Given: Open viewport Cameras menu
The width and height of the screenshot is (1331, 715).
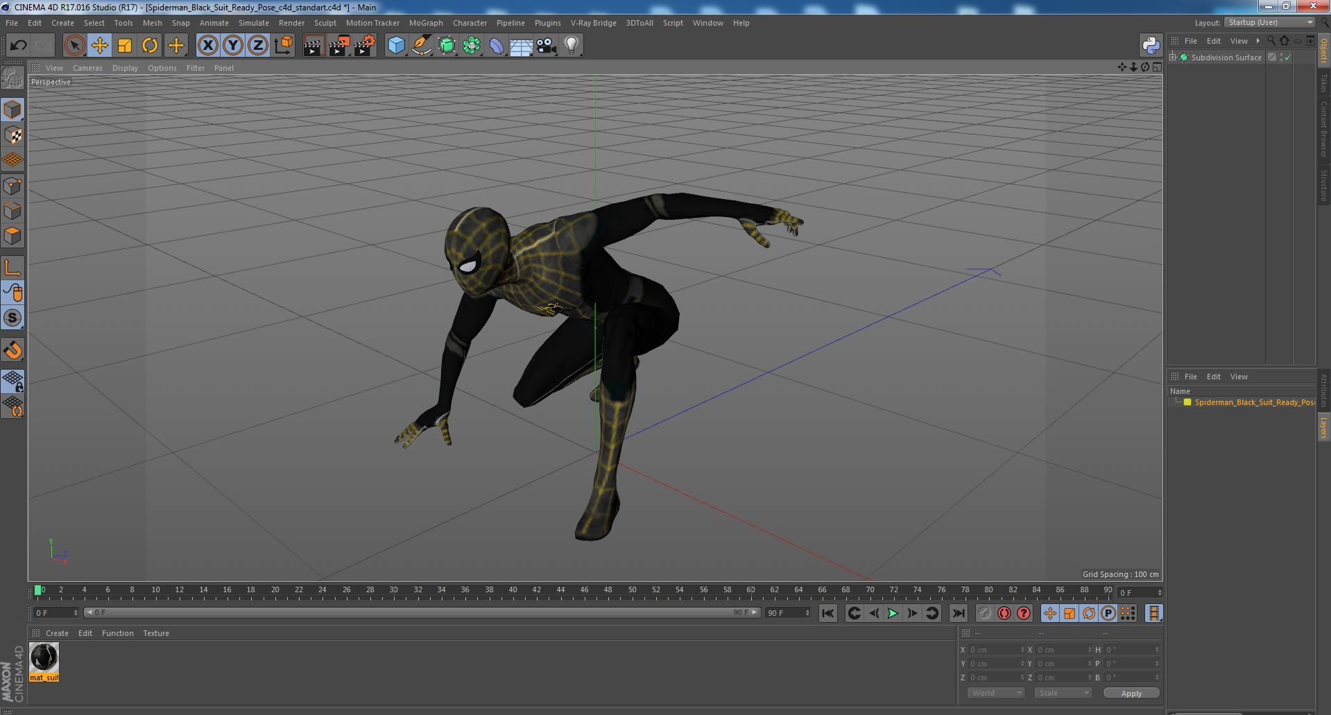Looking at the screenshot, I should coord(87,68).
